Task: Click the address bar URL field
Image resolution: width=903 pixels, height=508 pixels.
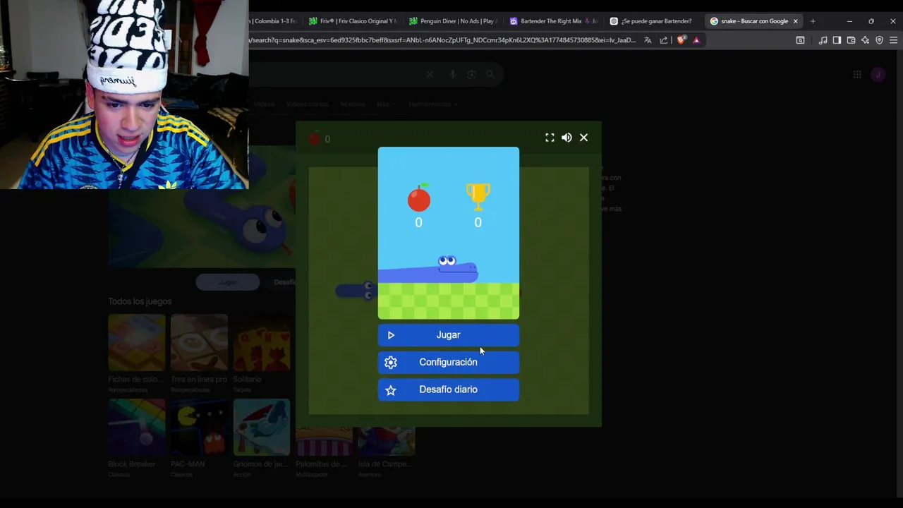Action: (443, 40)
